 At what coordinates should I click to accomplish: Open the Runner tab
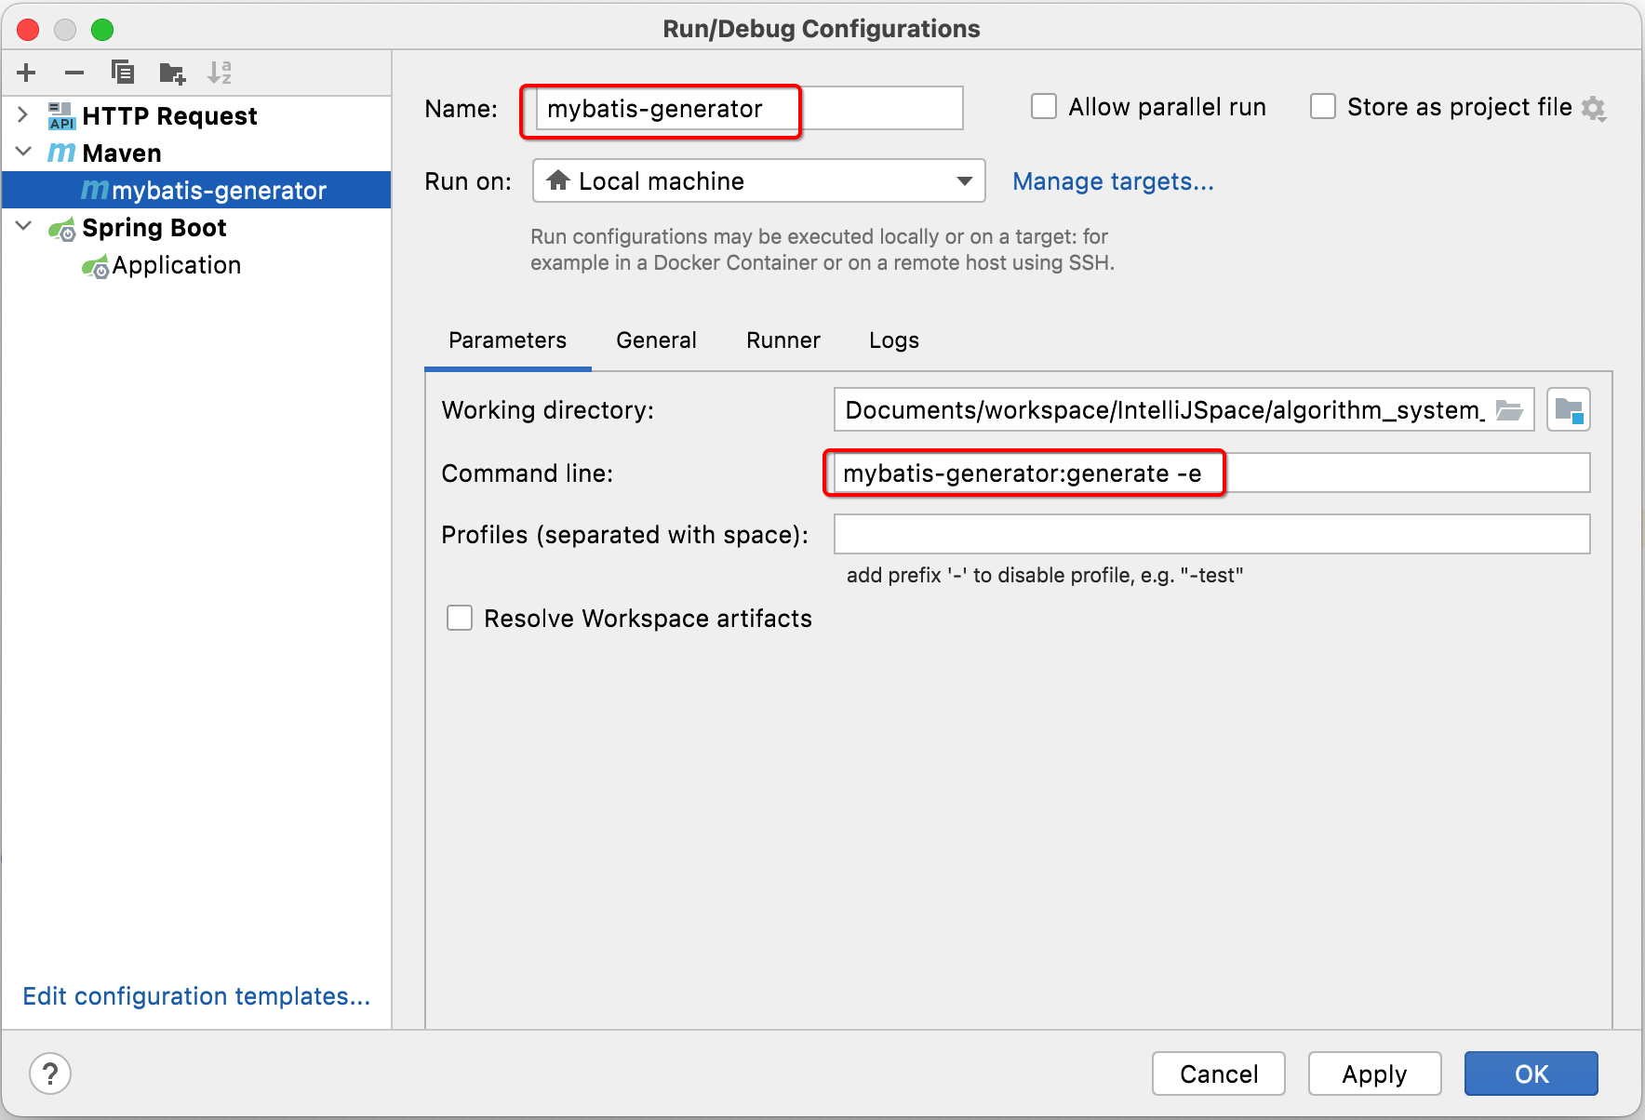click(783, 340)
